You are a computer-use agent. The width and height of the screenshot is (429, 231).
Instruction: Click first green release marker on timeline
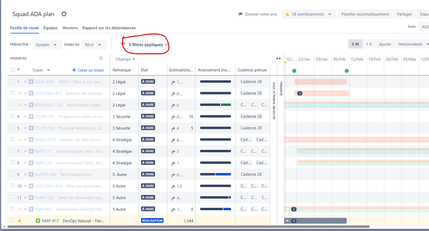[294, 71]
